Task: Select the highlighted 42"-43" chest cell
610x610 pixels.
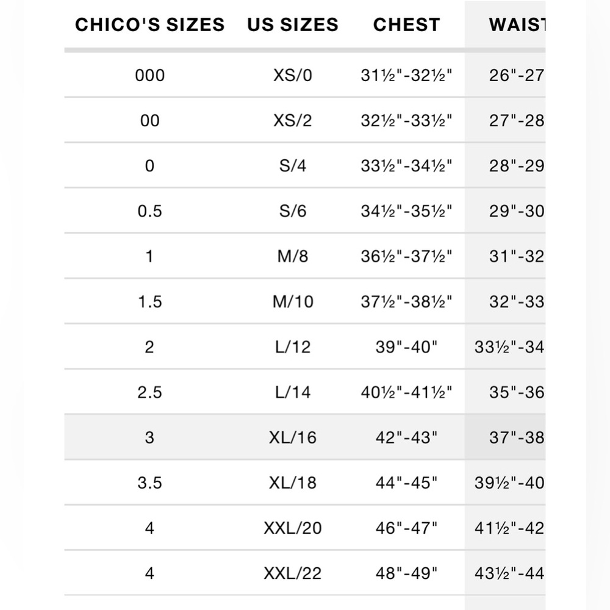Action: [x=406, y=437]
